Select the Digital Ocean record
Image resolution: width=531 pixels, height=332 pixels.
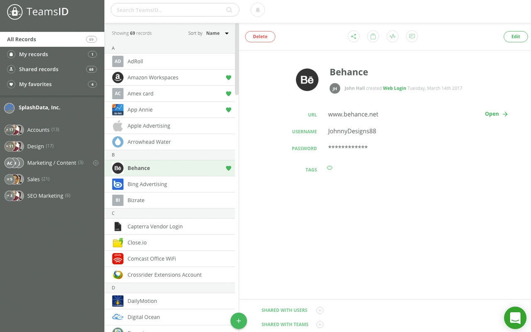(170, 317)
